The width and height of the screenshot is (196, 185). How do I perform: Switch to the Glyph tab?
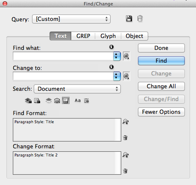pos(108,36)
